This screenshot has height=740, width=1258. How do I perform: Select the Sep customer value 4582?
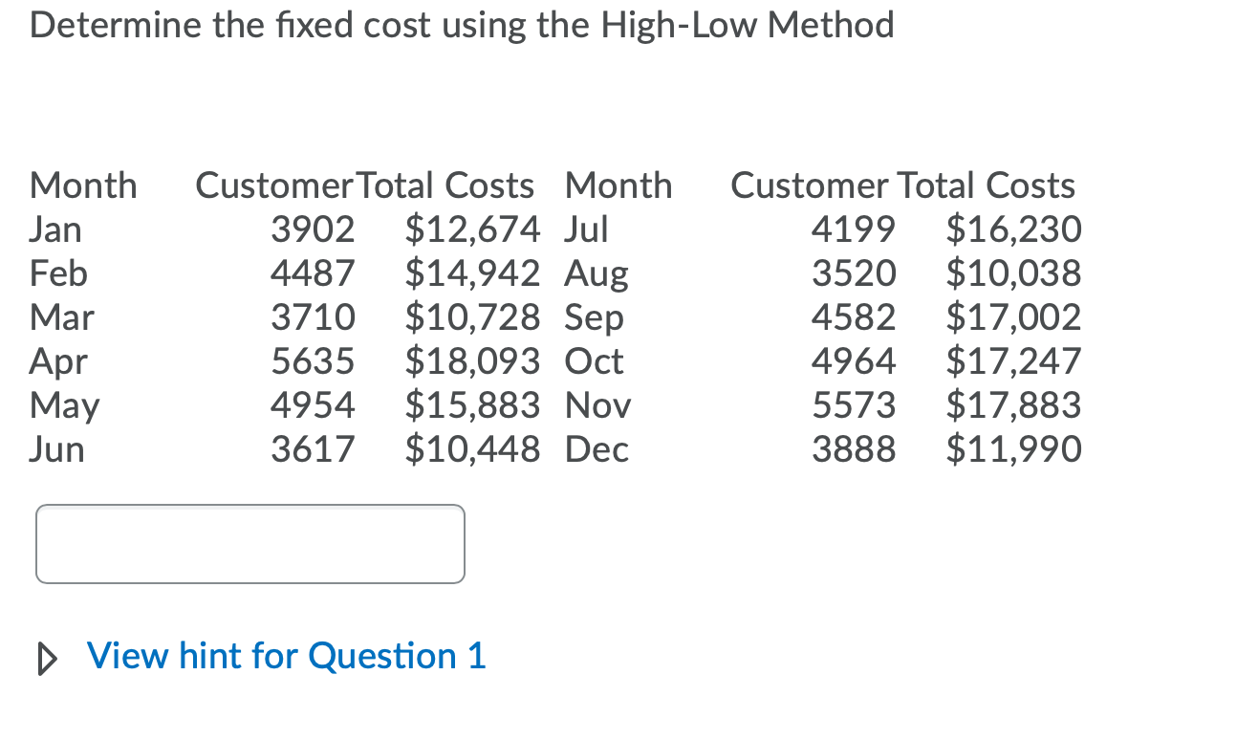tap(855, 316)
